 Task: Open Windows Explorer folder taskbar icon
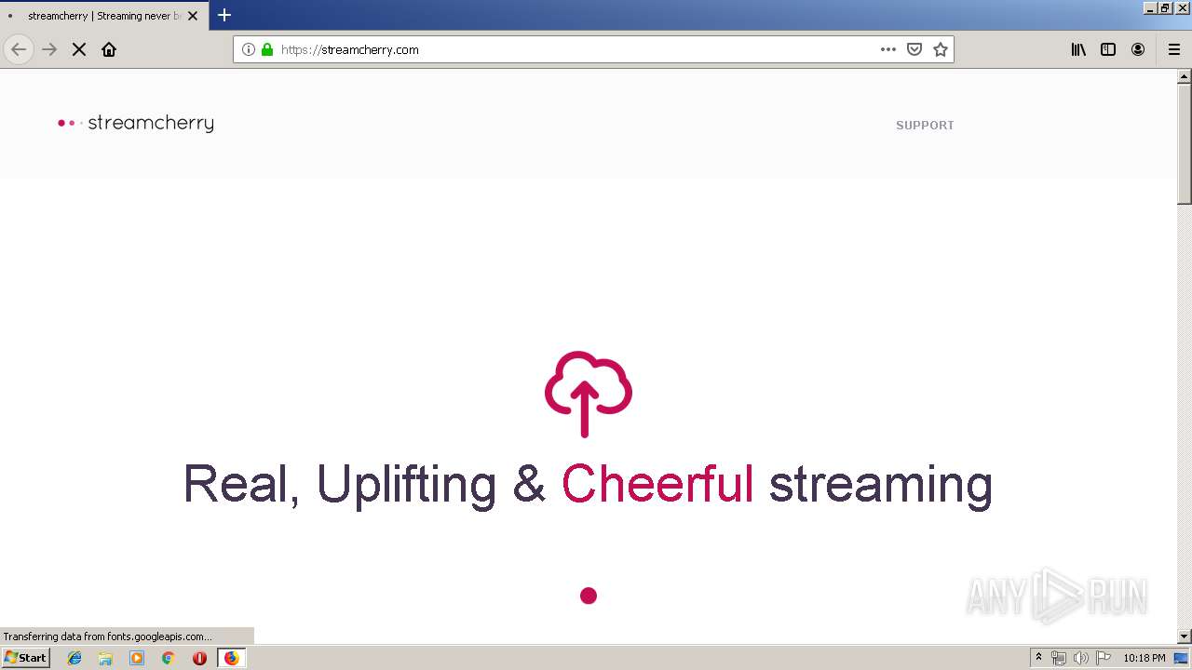pos(105,658)
